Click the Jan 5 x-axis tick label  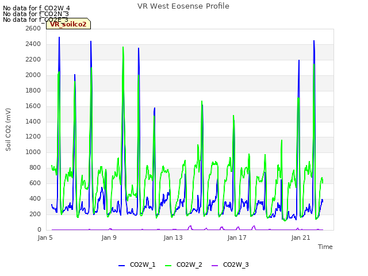click(x=45, y=237)
